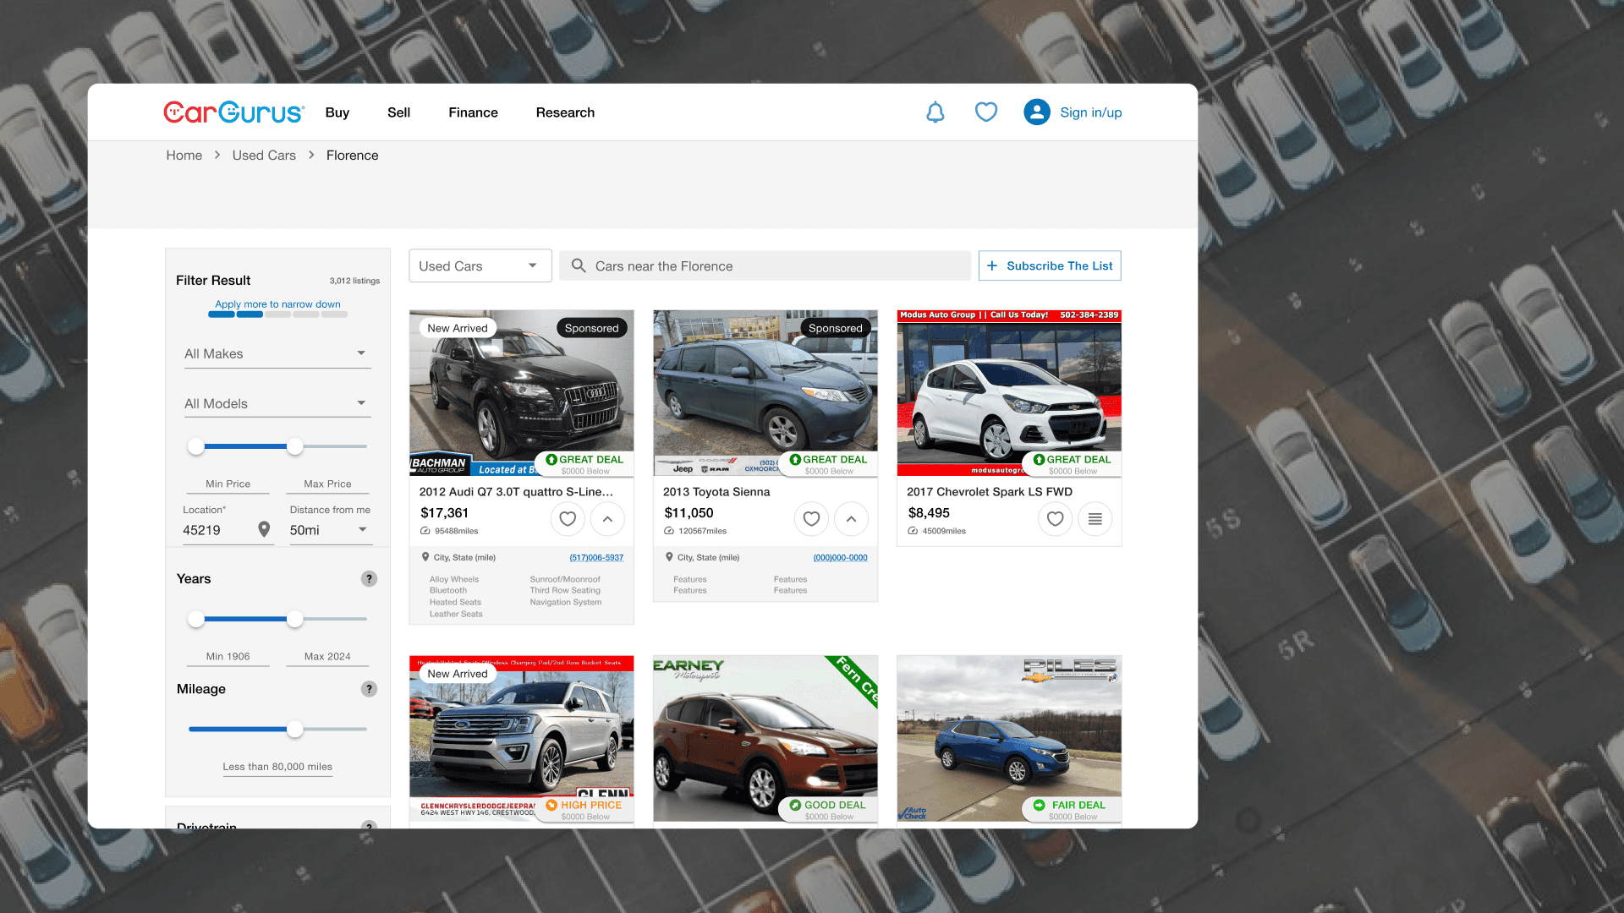Open the Used Cars type dropdown

click(x=480, y=265)
